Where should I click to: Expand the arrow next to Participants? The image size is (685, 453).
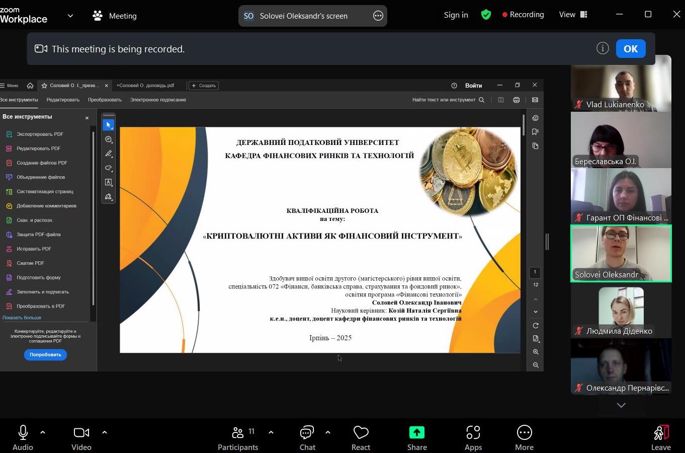pyautogui.click(x=271, y=432)
